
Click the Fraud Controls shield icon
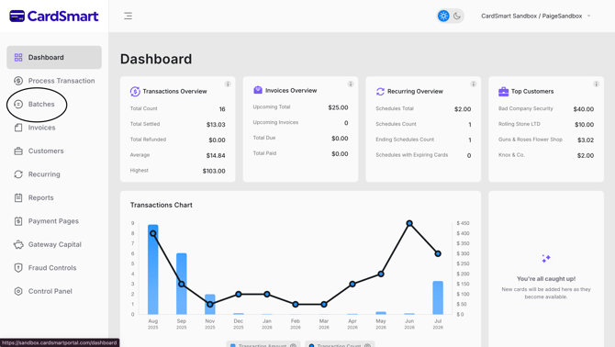pos(18,268)
